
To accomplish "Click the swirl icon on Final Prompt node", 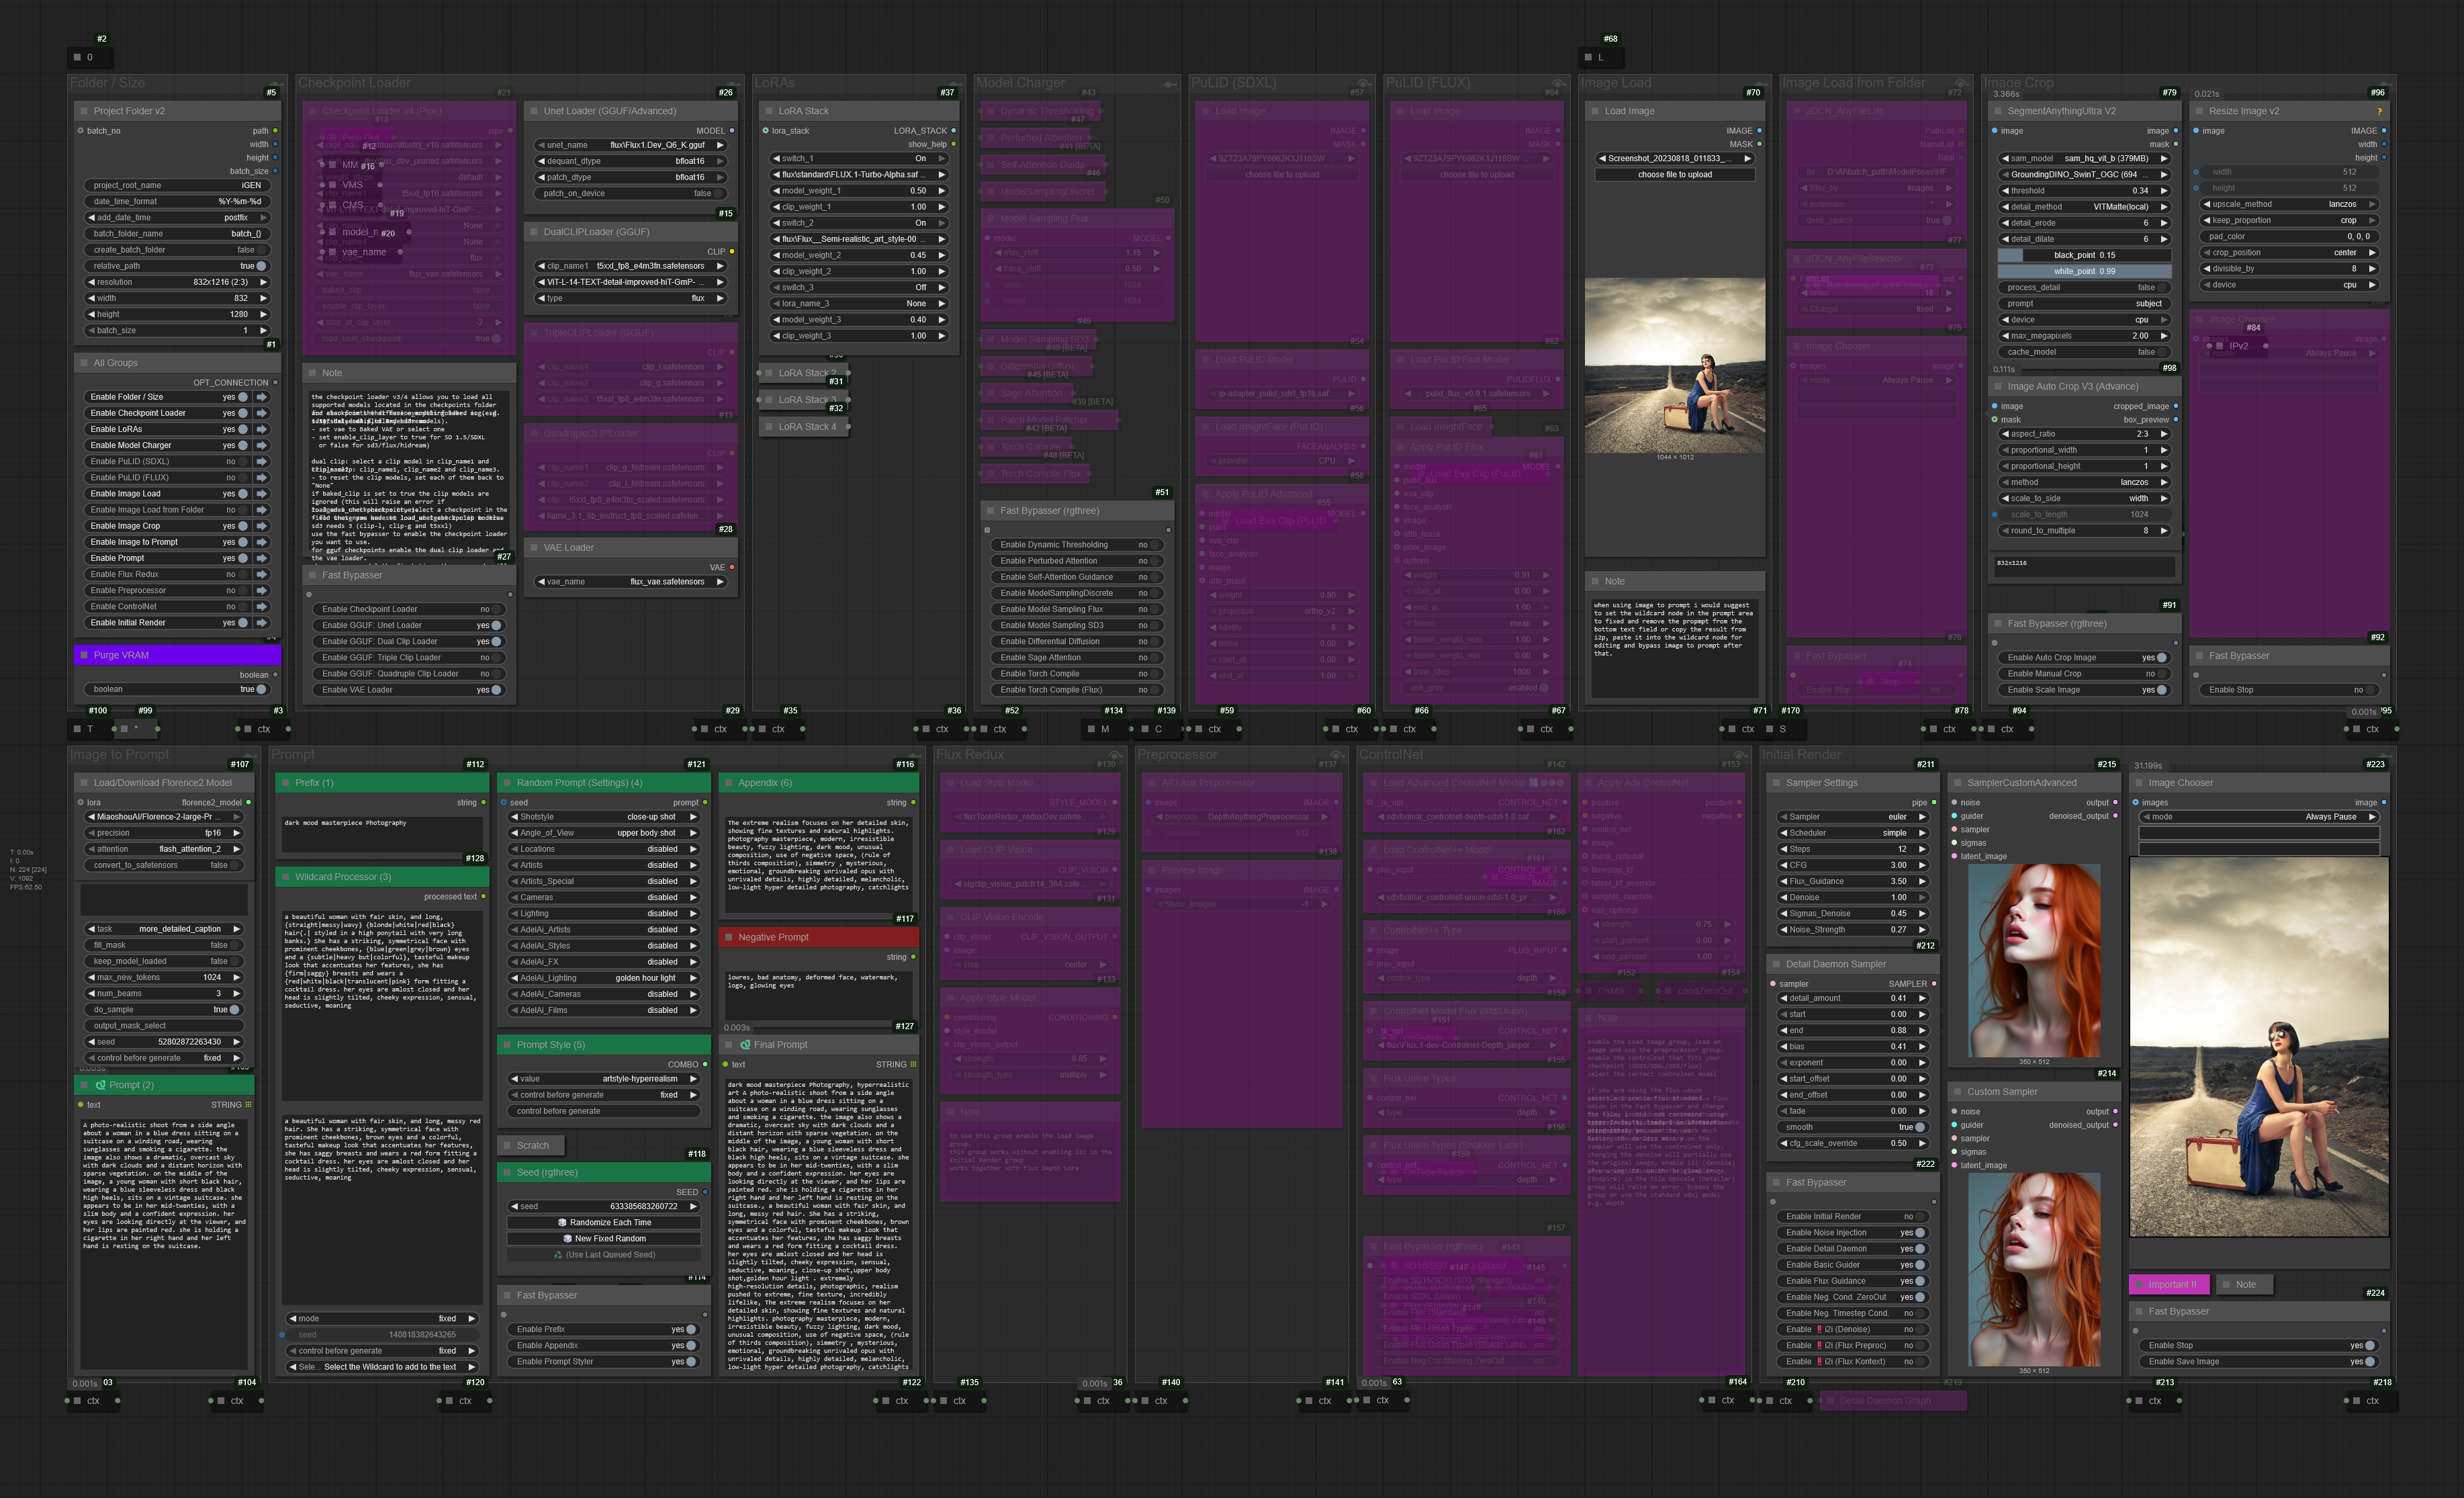I will [745, 1044].
